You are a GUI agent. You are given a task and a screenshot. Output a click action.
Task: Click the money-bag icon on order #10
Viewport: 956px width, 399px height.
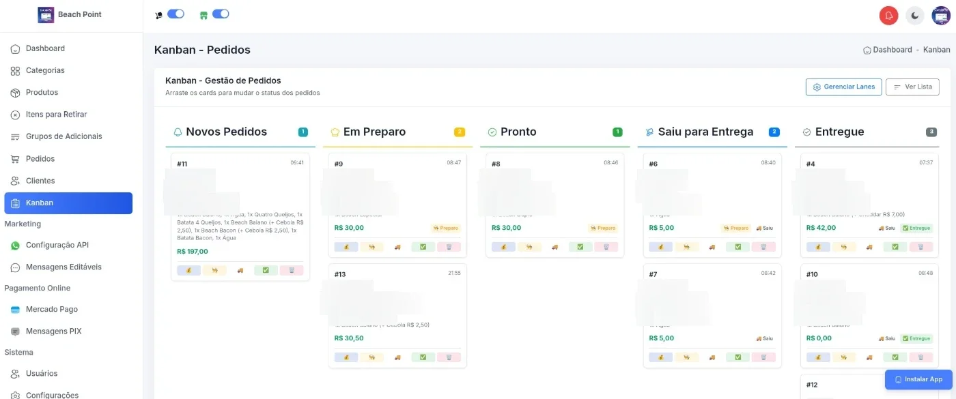818,357
